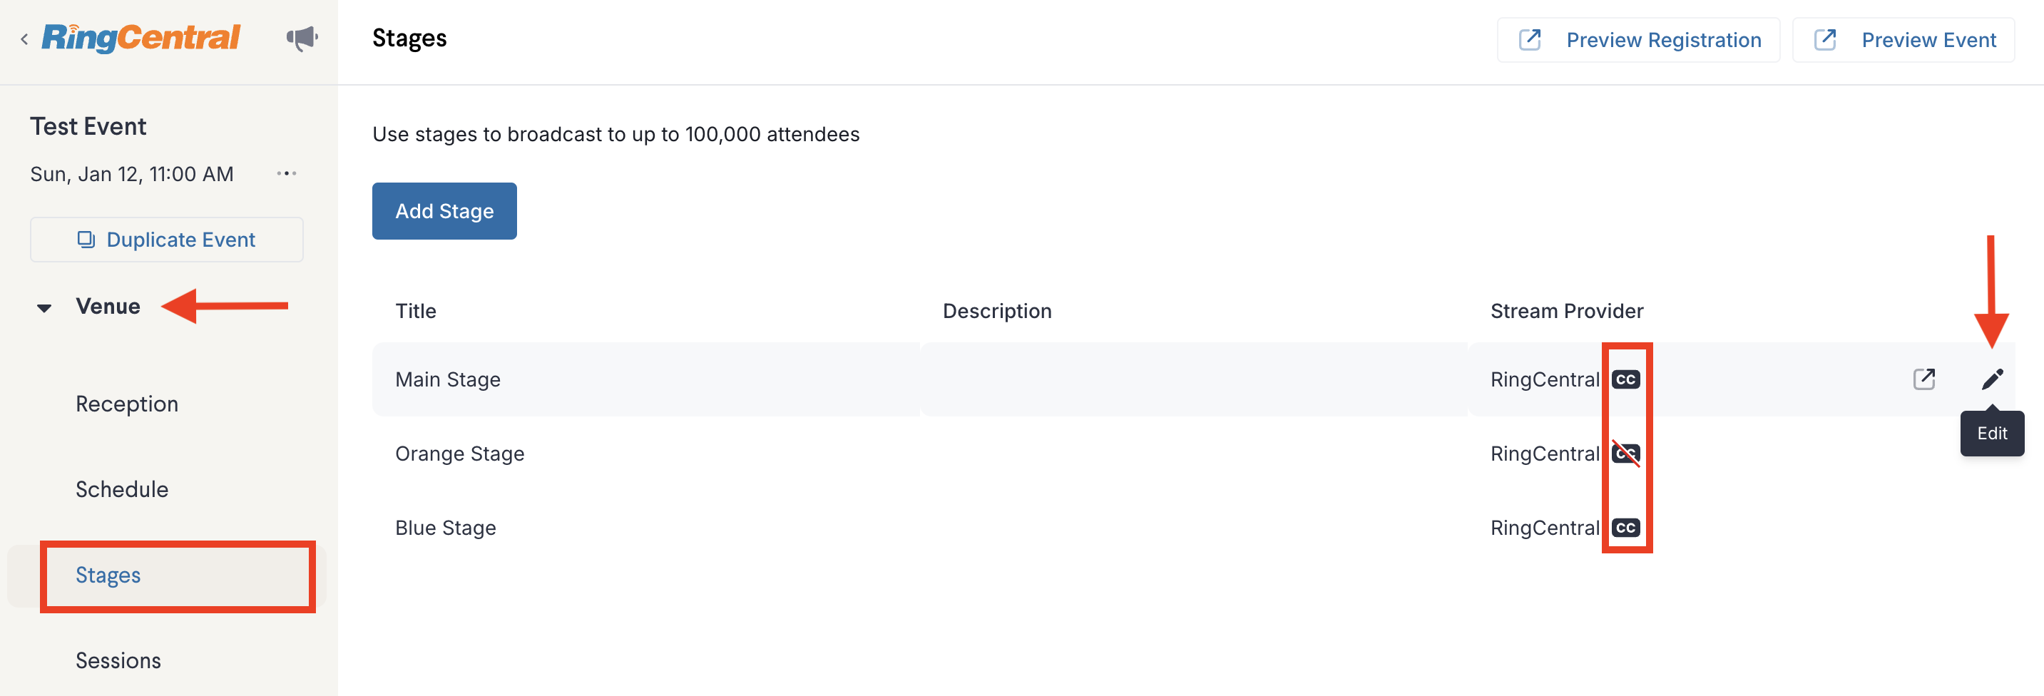Click the back chevron beside RingCentral logo
Viewport: 2044px width, 696px height.
coord(24,39)
